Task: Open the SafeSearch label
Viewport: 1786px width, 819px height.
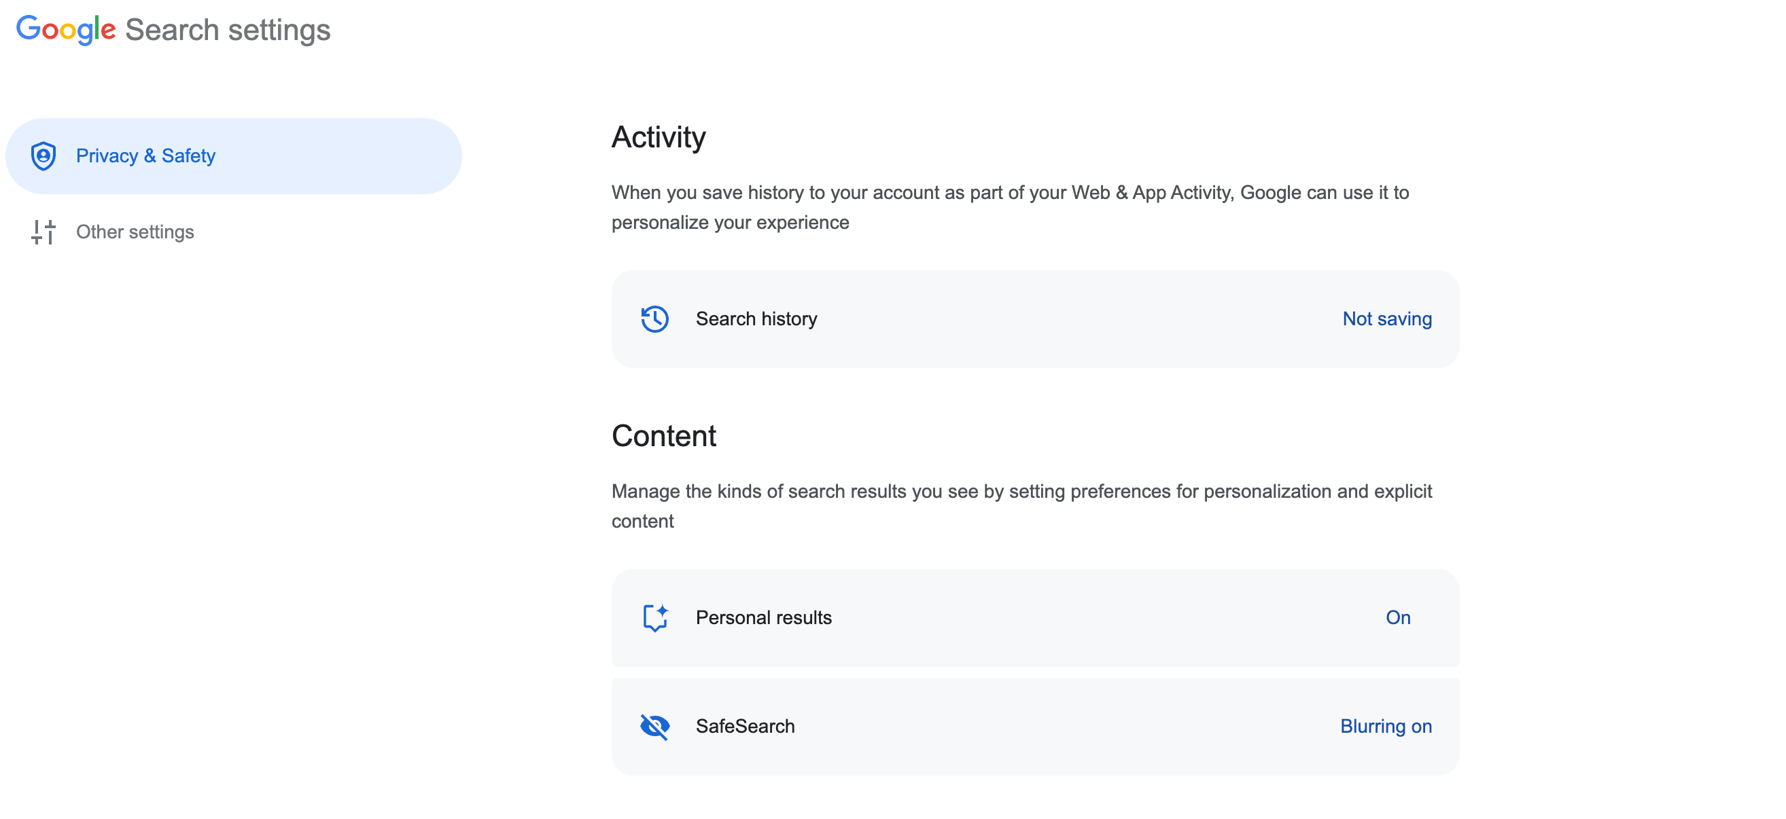Action: 745,726
